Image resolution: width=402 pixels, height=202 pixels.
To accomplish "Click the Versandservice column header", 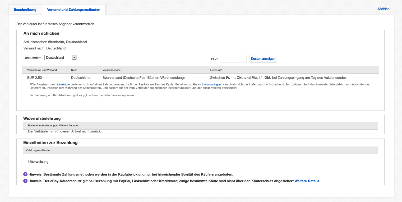I will pyautogui.click(x=111, y=70).
